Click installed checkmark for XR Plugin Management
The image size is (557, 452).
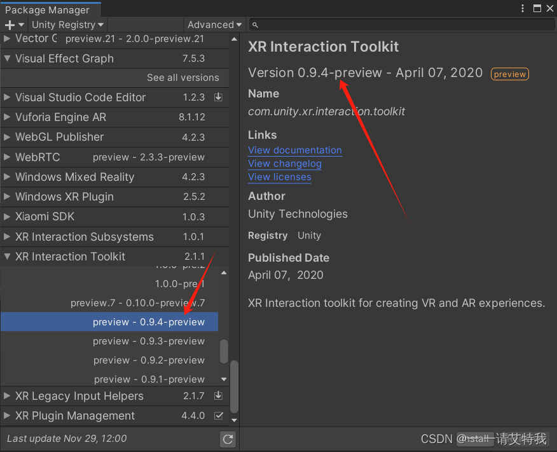(x=219, y=416)
